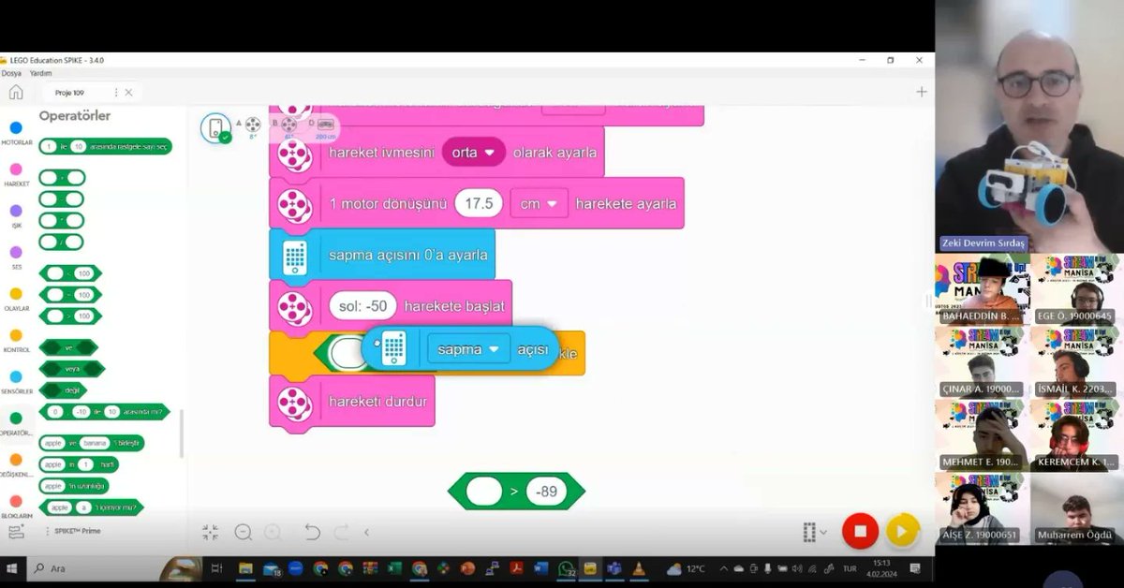Open the Windows Start menu

click(x=13, y=568)
